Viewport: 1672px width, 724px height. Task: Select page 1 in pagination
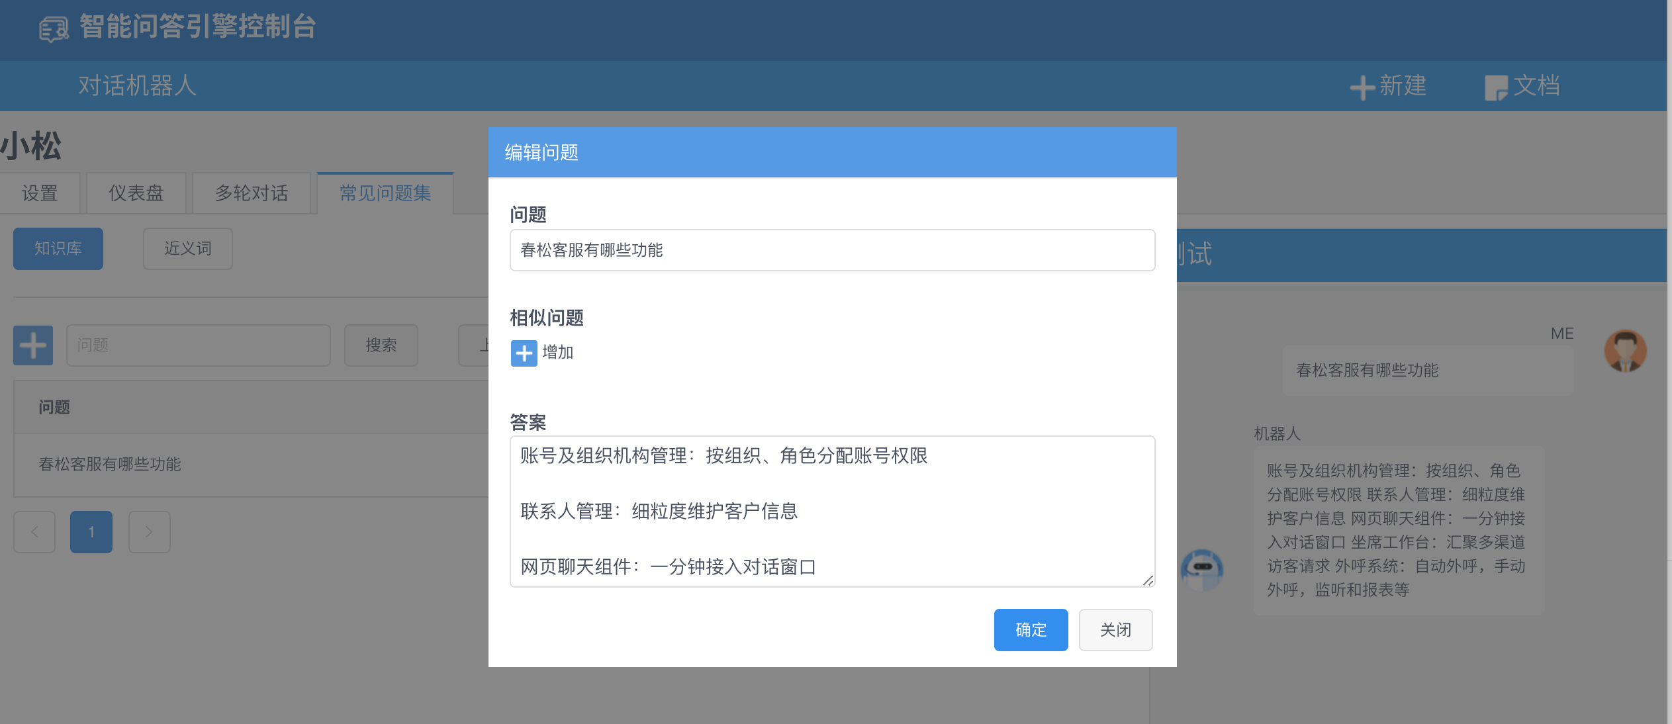click(x=91, y=531)
